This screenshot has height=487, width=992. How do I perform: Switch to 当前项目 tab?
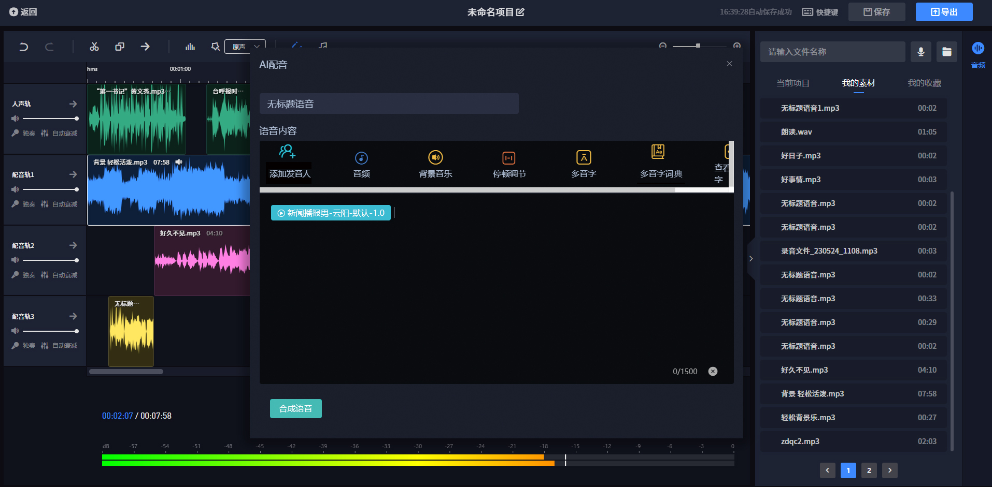click(x=792, y=83)
